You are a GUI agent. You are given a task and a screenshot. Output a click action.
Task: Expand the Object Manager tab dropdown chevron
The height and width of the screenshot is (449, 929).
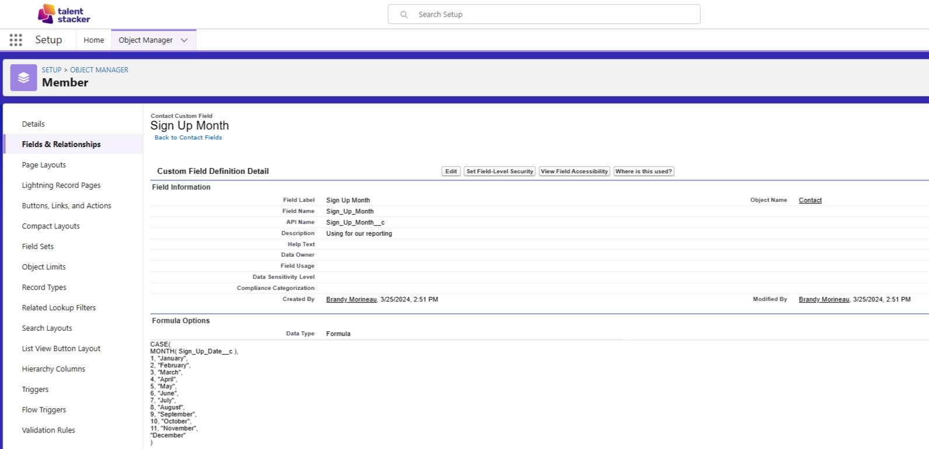[x=184, y=40]
